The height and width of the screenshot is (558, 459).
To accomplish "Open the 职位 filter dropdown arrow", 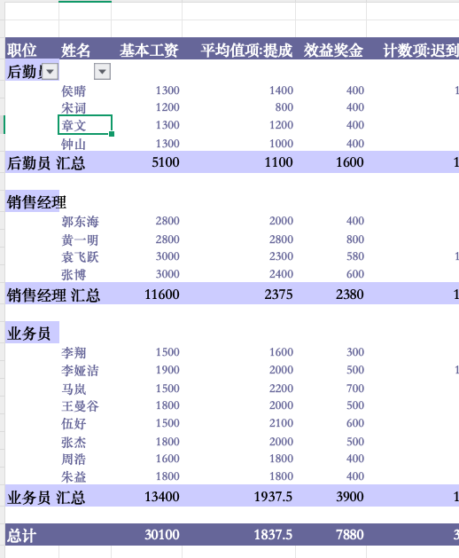I will (x=51, y=72).
